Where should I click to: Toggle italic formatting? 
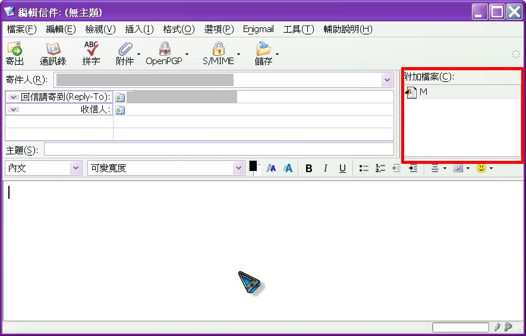click(x=325, y=169)
